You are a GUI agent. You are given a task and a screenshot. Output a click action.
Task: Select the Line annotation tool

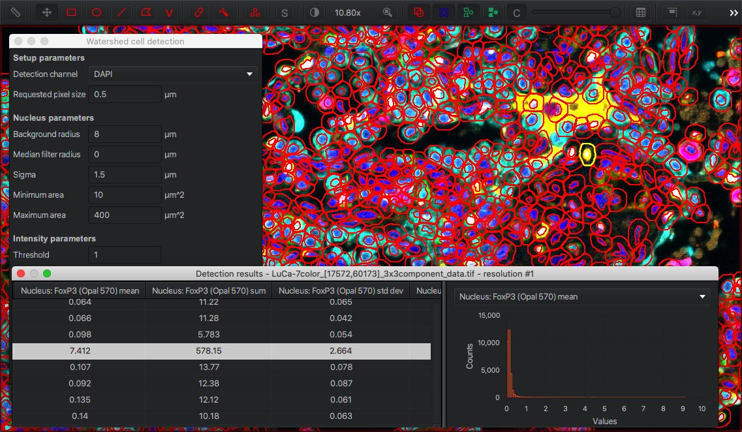[121, 12]
